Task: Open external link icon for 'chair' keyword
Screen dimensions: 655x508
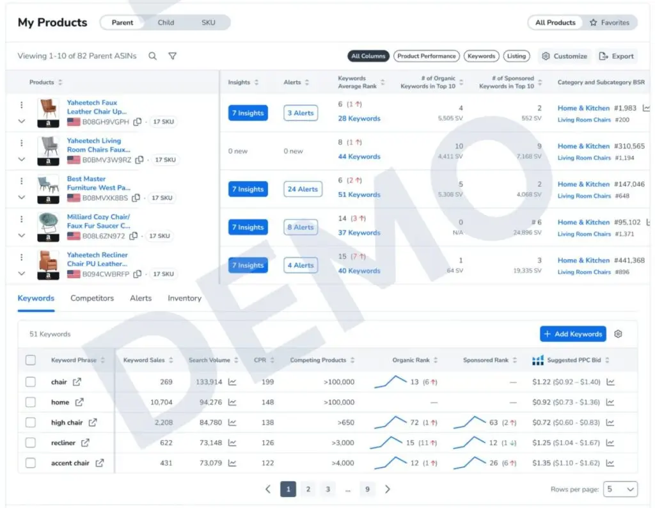Action: [x=77, y=382]
